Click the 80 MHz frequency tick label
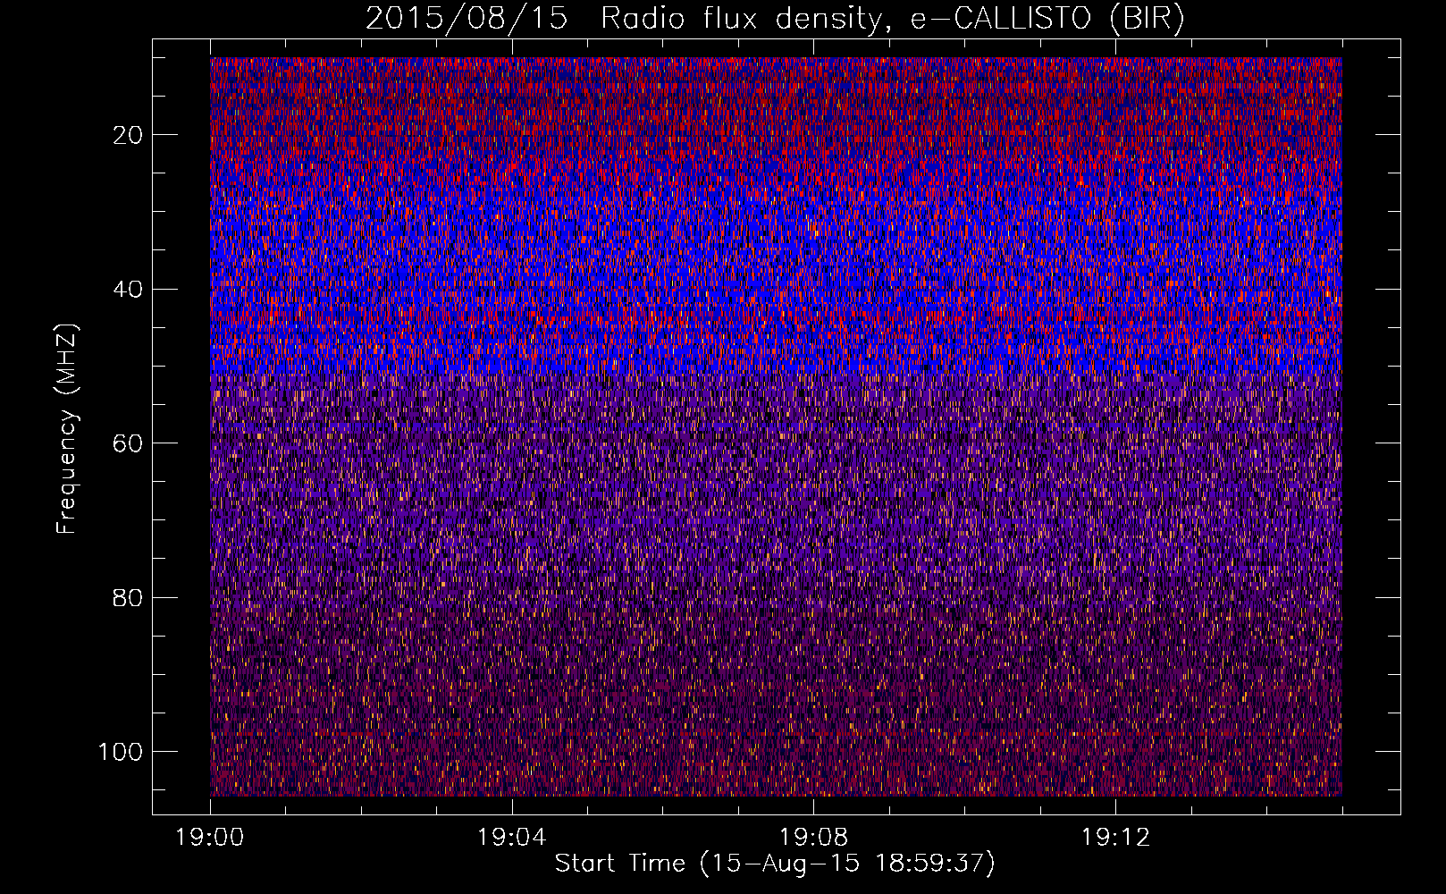Viewport: 1446px width, 894px height. 129,597
